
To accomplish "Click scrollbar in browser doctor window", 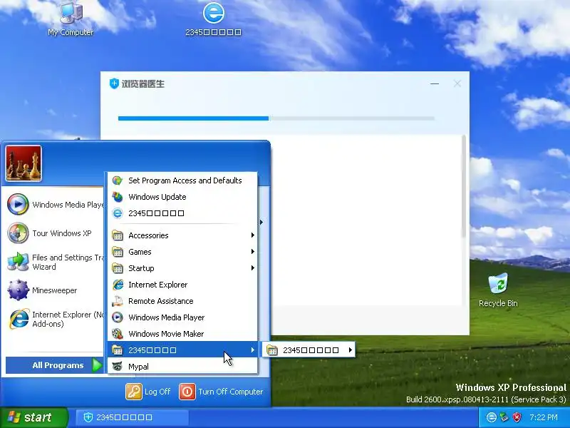I will point(464,185).
